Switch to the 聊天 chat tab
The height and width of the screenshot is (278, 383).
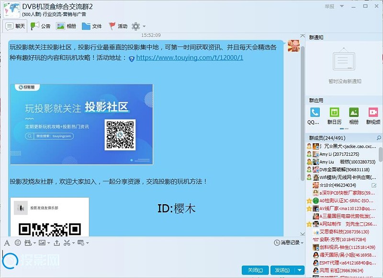pos(15,26)
